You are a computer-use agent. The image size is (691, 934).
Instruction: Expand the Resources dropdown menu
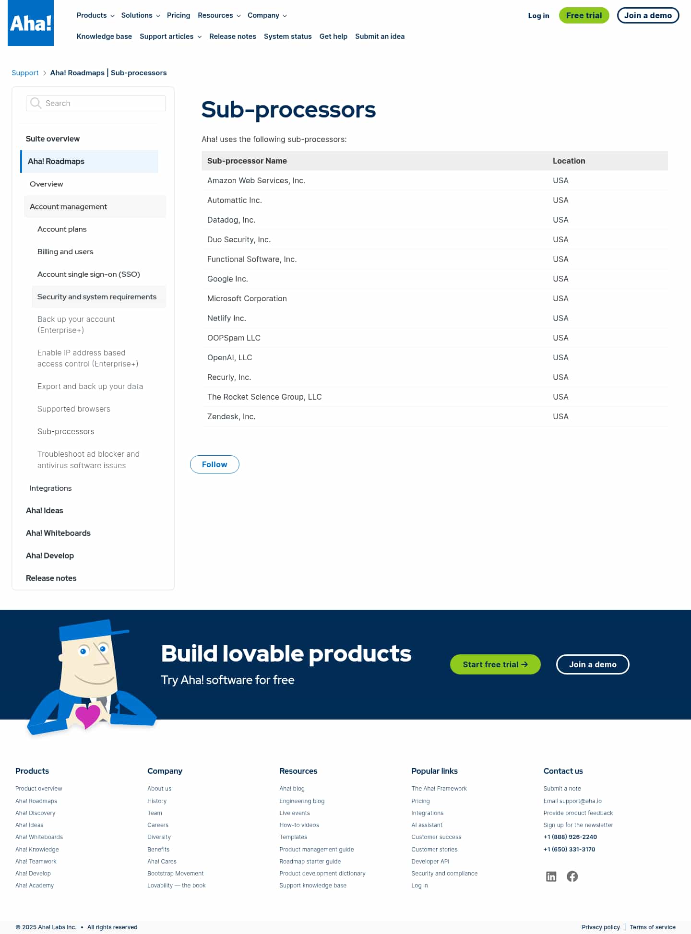tap(219, 15)
